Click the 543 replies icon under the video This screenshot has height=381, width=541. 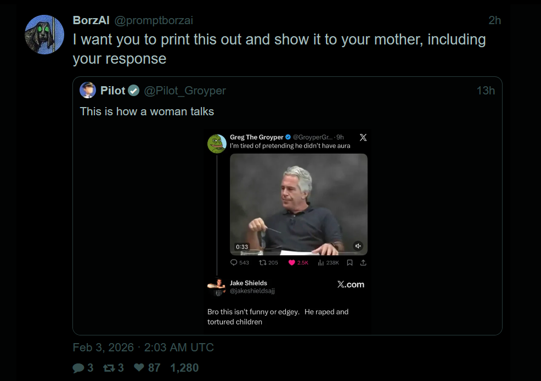point(234,262)
